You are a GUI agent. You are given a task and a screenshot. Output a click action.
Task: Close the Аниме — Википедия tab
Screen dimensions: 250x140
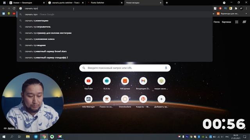(44, 3)
